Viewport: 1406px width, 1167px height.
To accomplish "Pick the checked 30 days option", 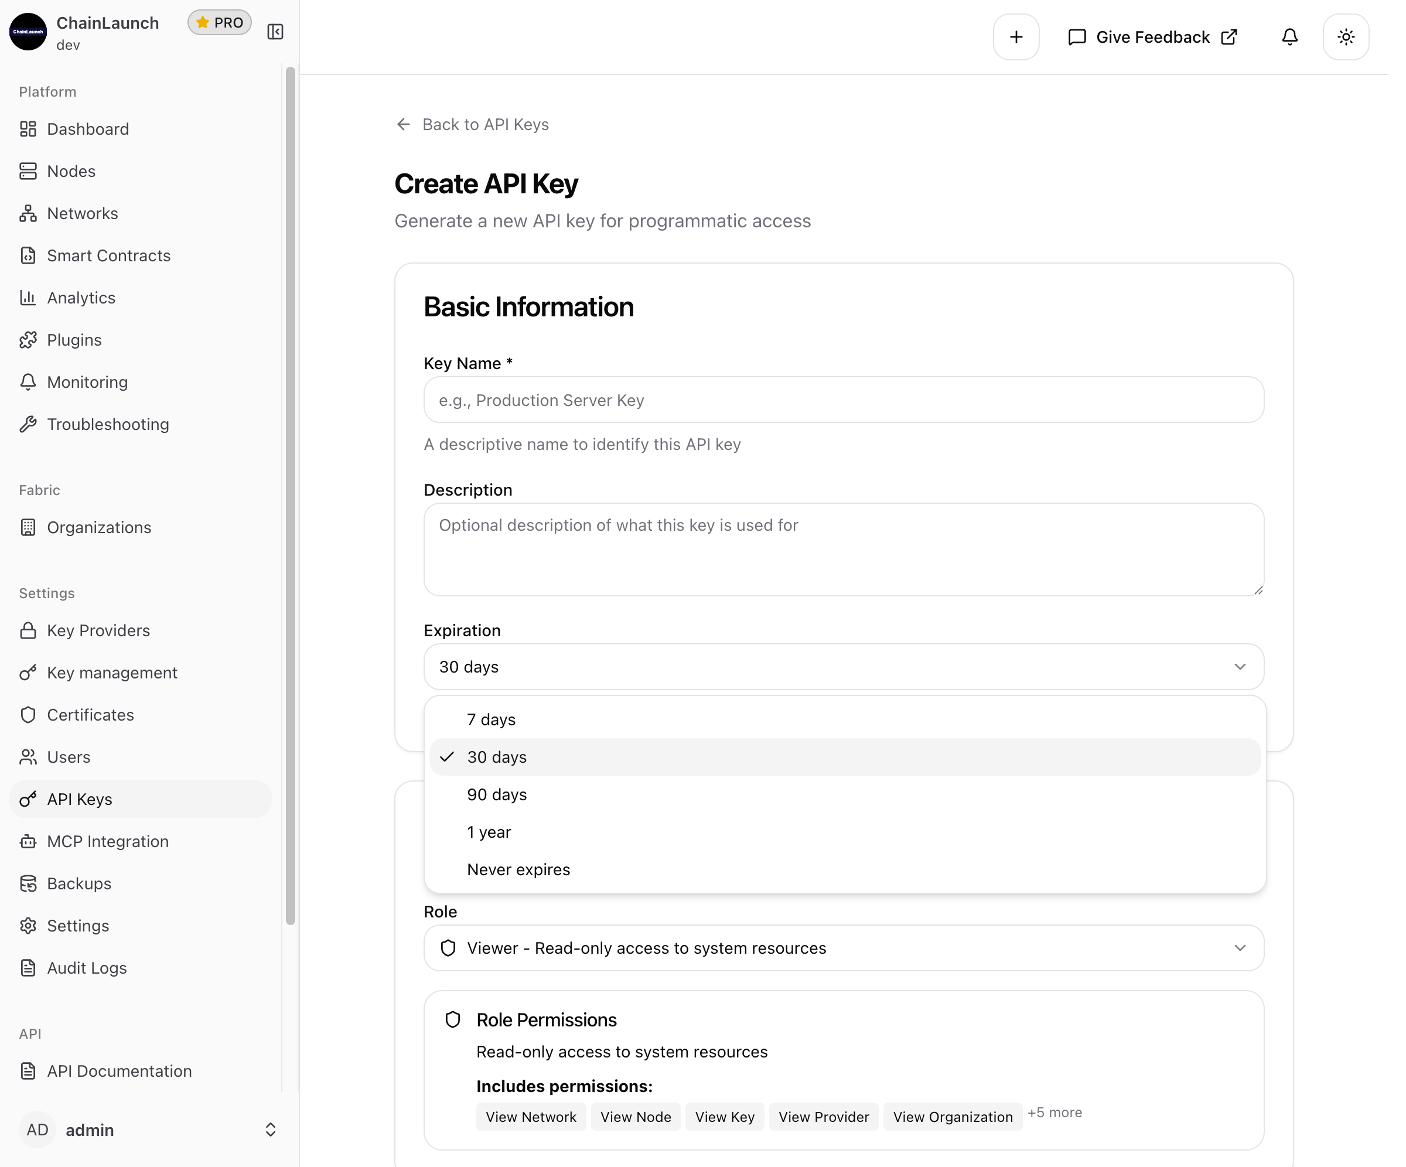I will 497,757.
